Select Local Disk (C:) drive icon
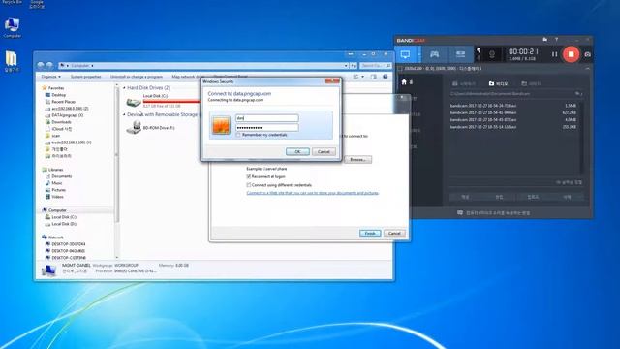The height and width of the screenshot is (349, 620). pyautogui.click(x=134, y=102)
